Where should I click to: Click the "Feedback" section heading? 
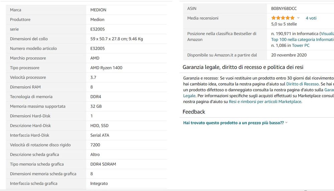194,112
